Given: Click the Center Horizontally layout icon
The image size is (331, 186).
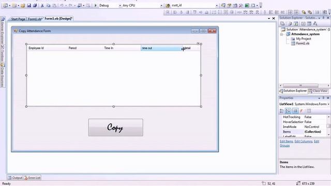Looking at the screenshot, I should pos(290,12).
